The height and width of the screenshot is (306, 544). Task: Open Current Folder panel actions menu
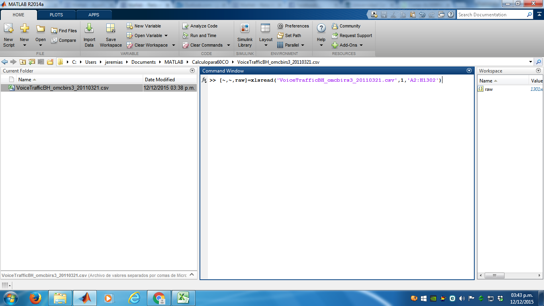point(192,71)
